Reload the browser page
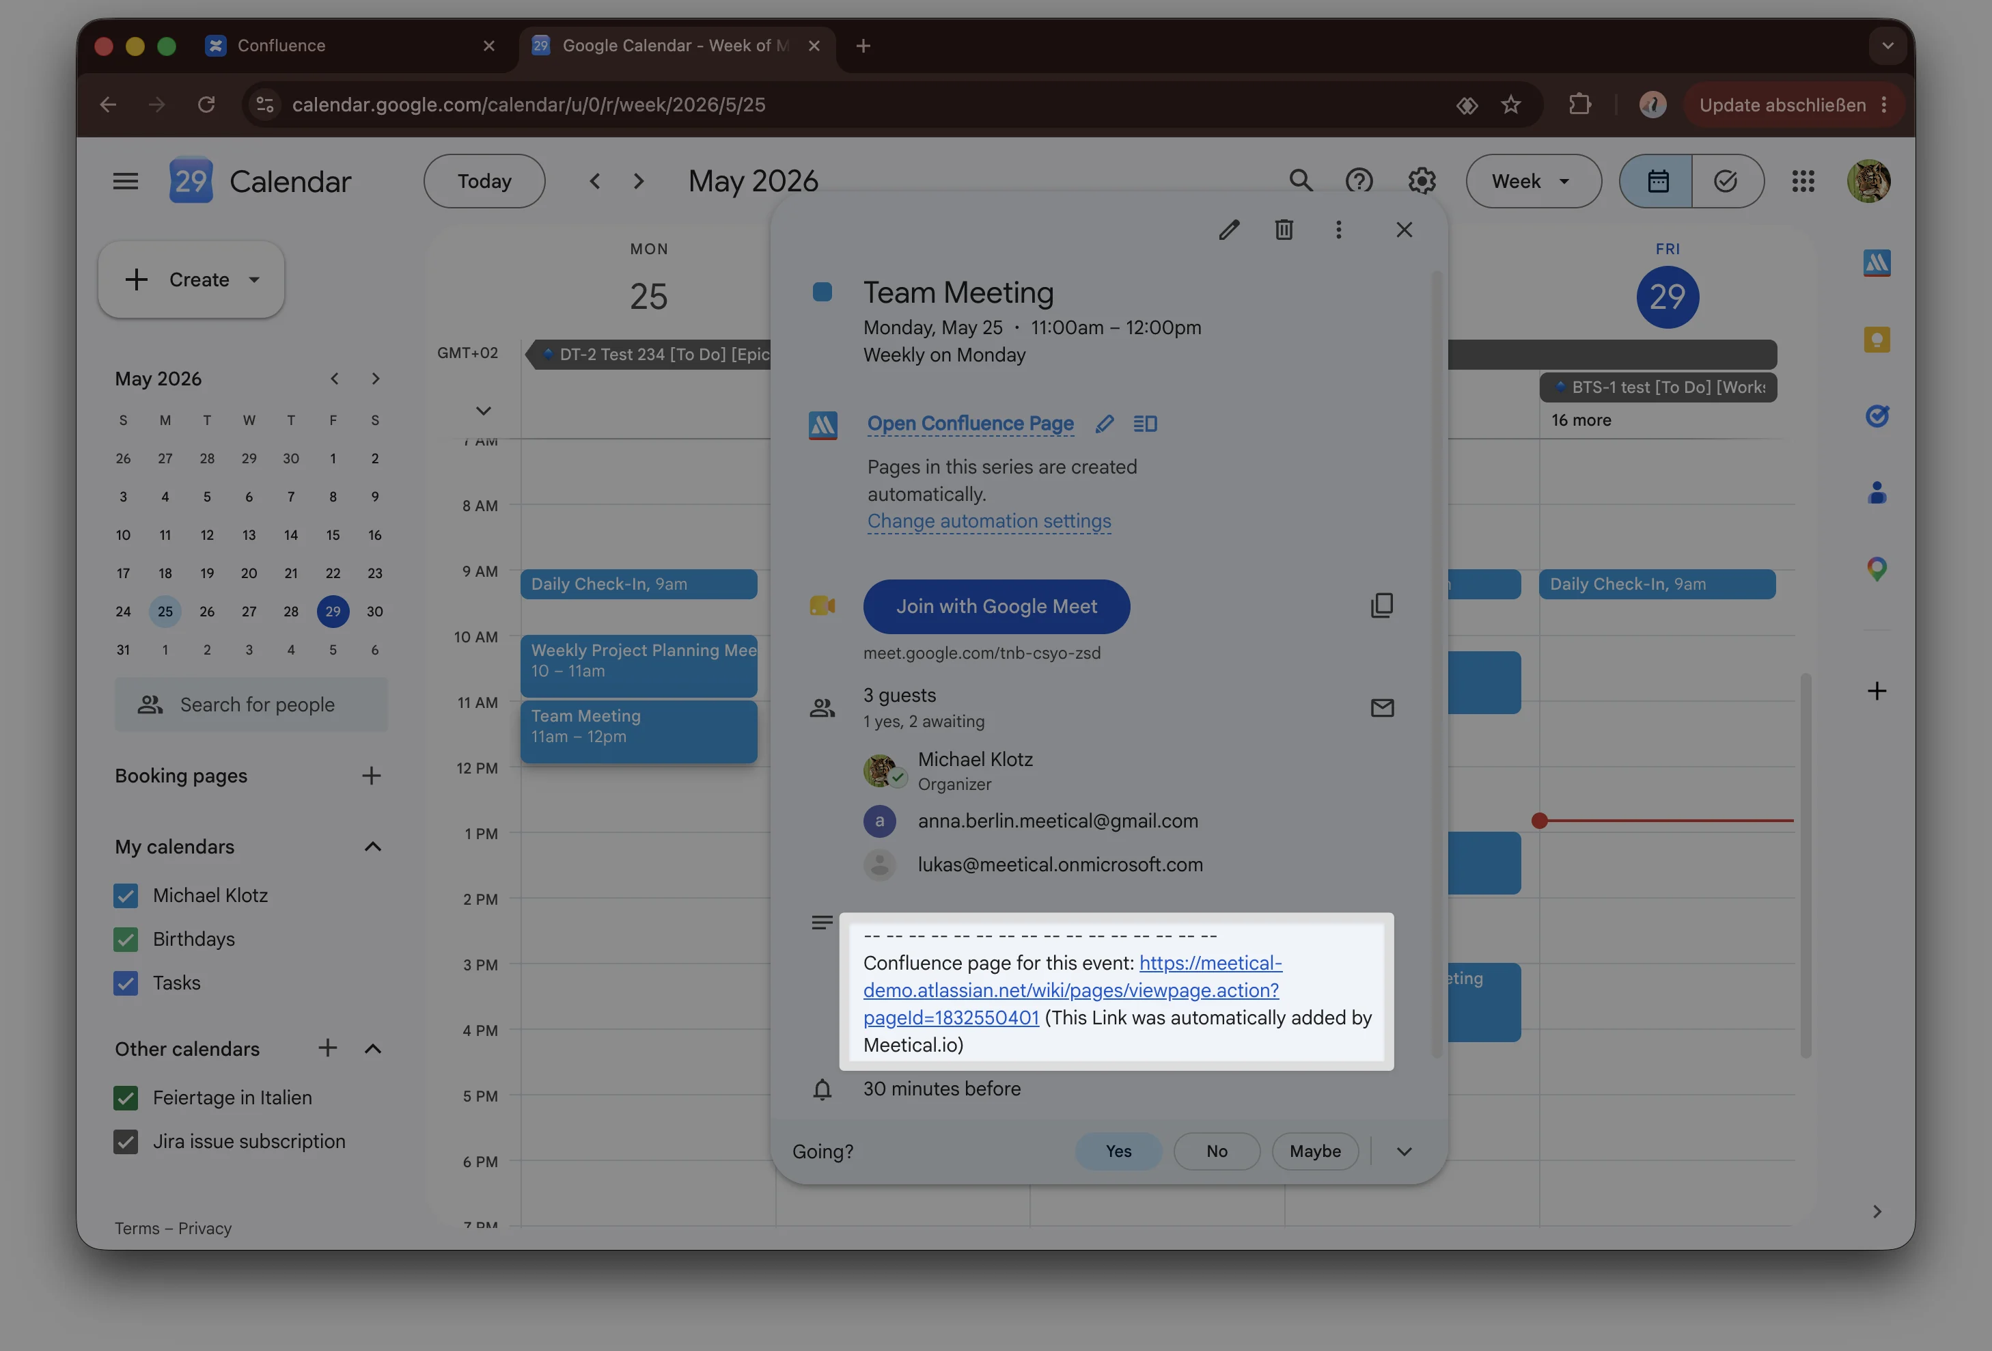This screenshot has height=1351, width=1992. [x=206, y=105]
